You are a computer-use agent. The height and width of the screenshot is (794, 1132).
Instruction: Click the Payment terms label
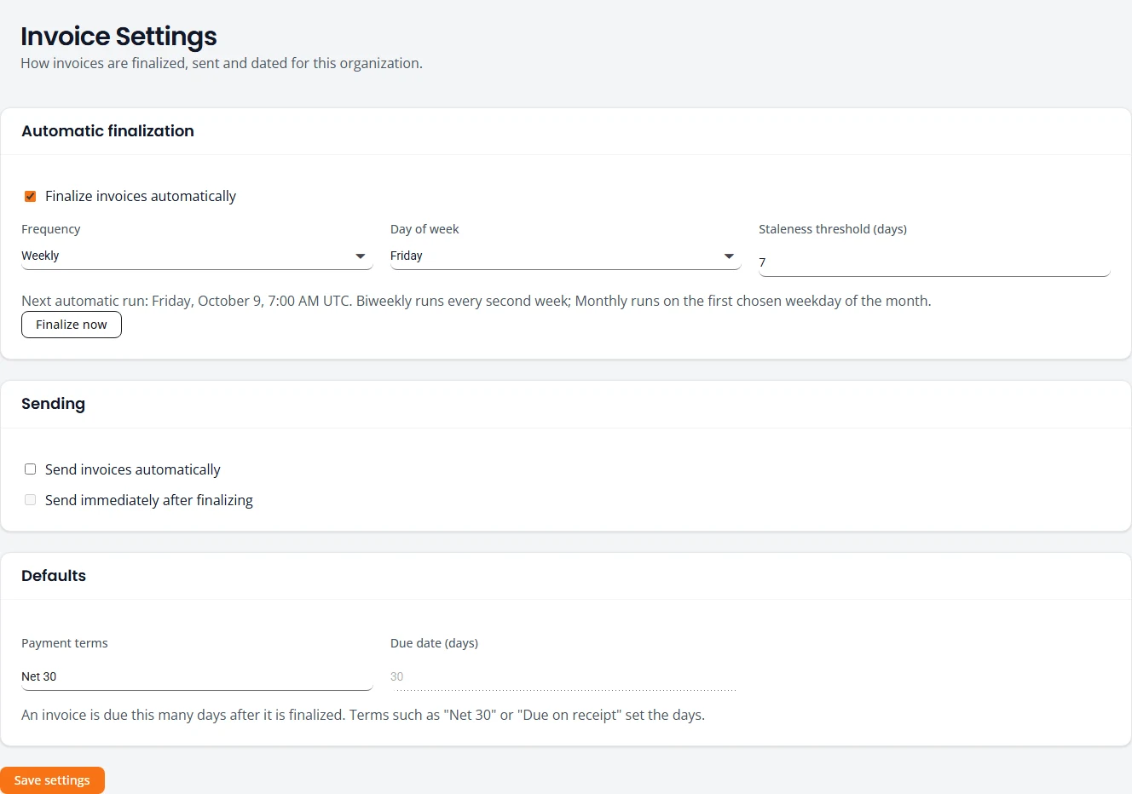tap(65, 643)
